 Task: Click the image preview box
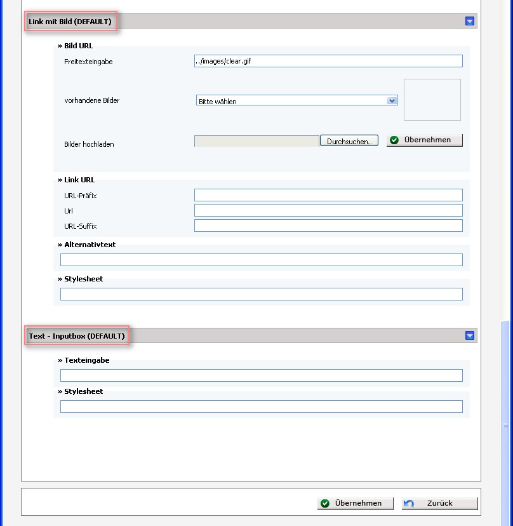coord(432,100)
